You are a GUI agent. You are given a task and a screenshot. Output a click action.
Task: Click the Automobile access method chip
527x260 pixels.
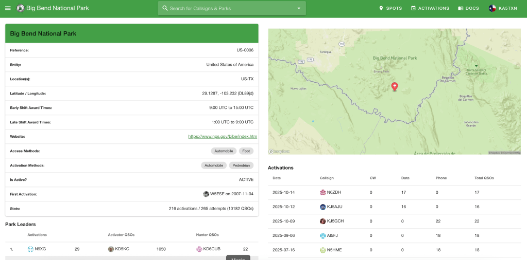(224, 151)
